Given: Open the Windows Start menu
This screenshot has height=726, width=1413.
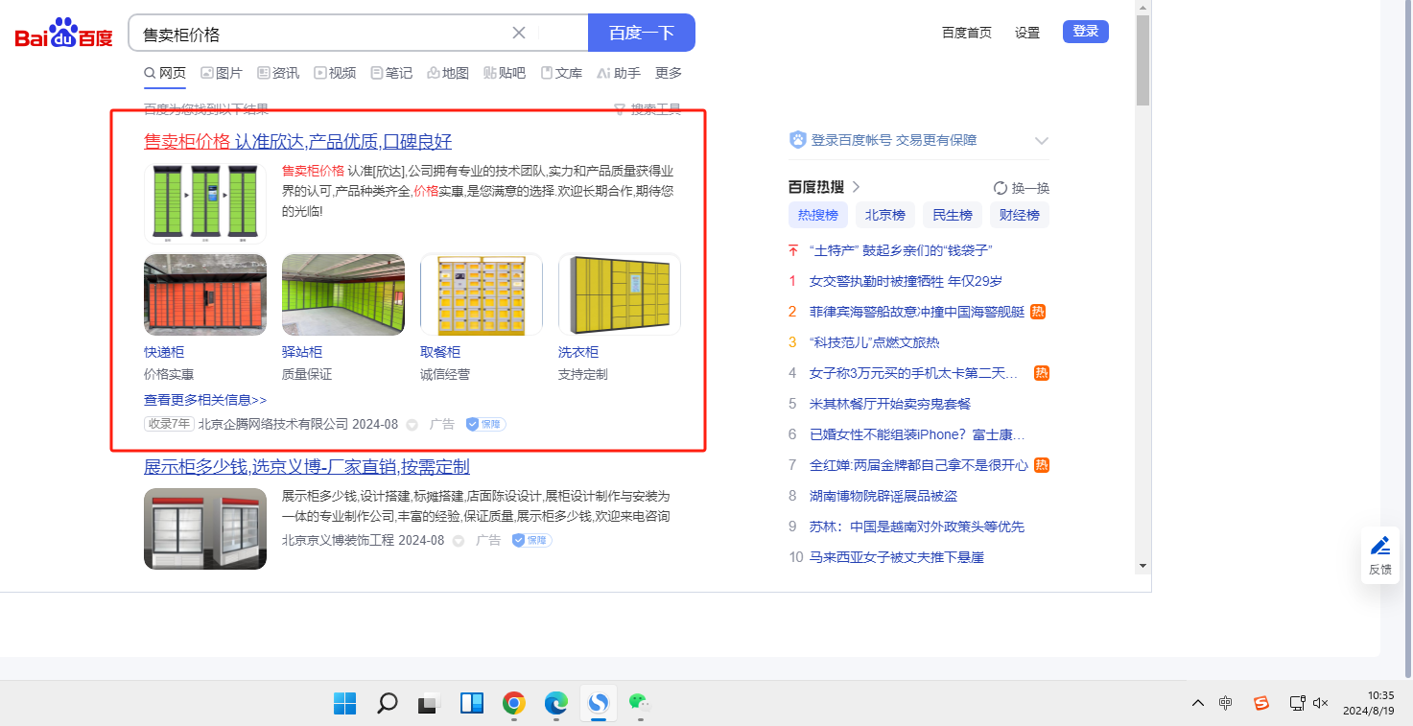Looking at the screenshot, I should coord(345,703).
